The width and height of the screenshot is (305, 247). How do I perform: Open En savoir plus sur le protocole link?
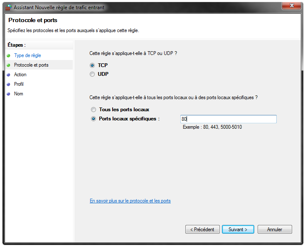(130, 201)
